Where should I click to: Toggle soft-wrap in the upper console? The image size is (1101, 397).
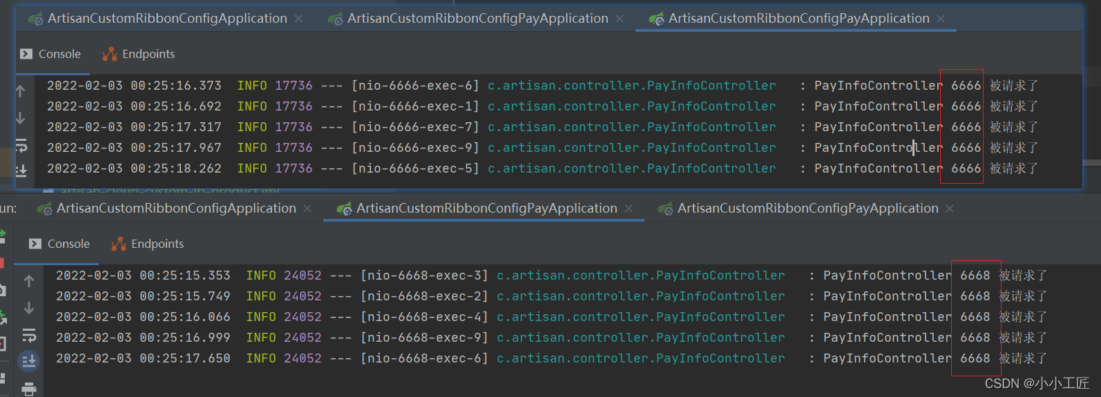(21, 146)
